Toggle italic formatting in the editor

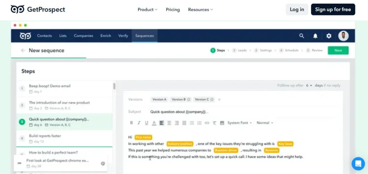139,123
